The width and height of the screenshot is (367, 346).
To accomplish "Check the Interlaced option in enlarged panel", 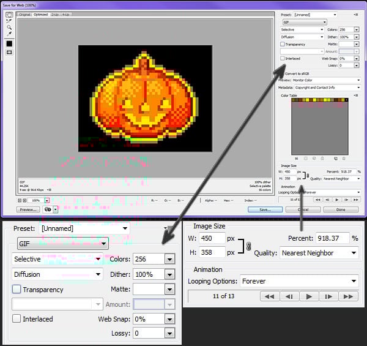I will click(17, 318).
